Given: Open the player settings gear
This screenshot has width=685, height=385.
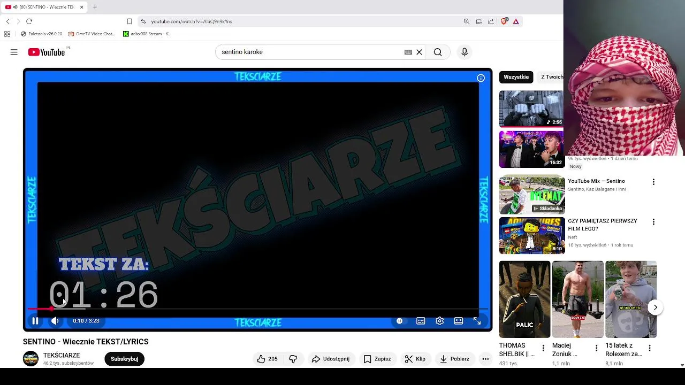Looking at the screenshot, I should [439, 321].
